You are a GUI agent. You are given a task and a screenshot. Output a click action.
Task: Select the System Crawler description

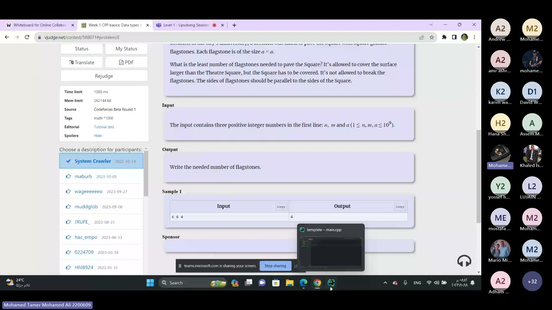pyautogui.click(x=101, y=161)
